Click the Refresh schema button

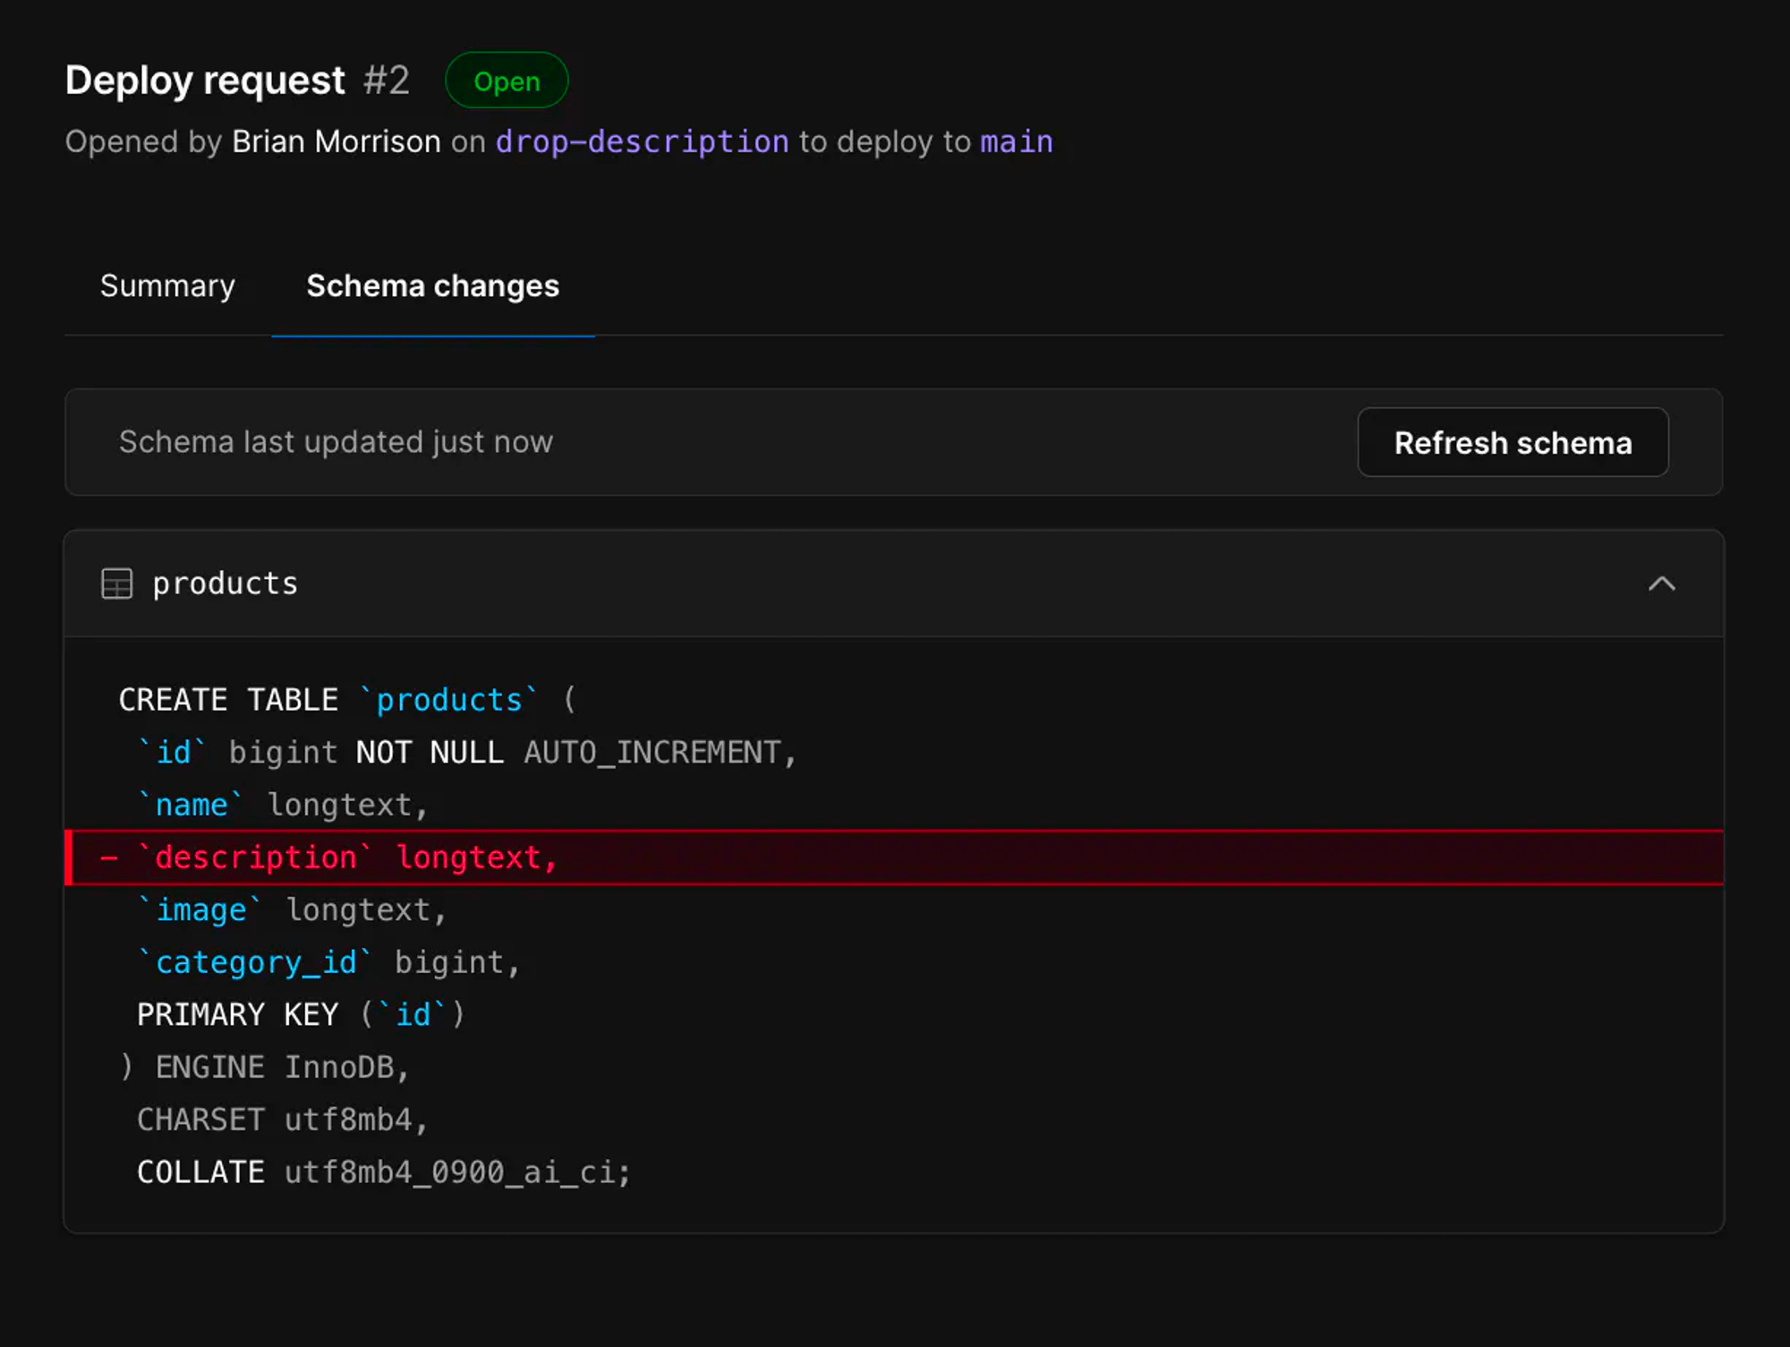point(1513,442)
